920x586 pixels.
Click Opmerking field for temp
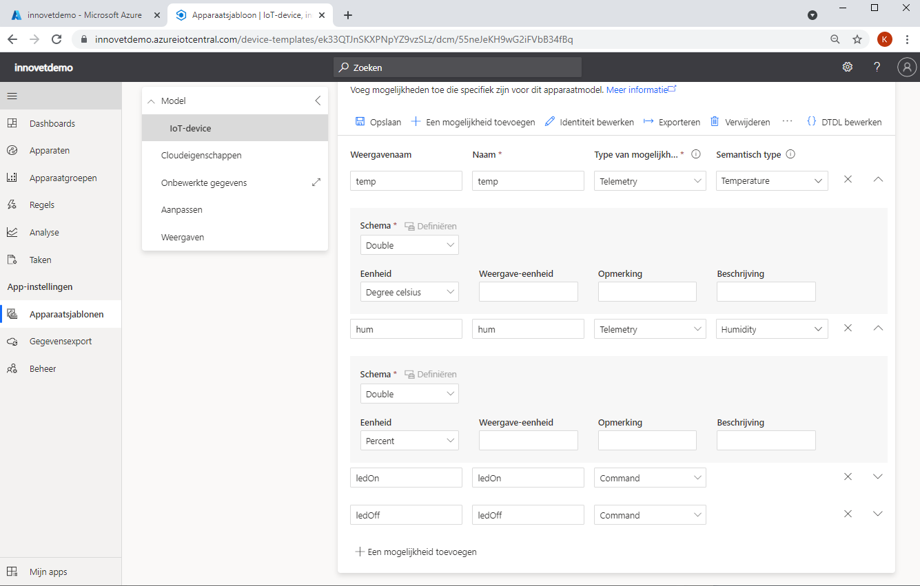click(x=647, y=292)
